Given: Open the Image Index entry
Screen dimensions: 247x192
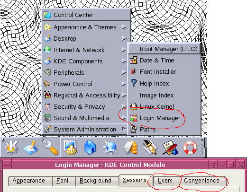Looking at the screenshot, I should point(165,95).
